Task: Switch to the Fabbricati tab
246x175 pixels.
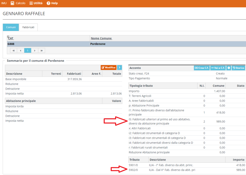Action: [x=28, y=27]
